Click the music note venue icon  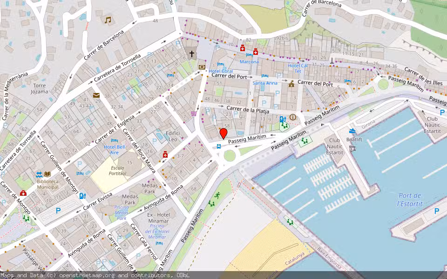click(x=108, y=20)
